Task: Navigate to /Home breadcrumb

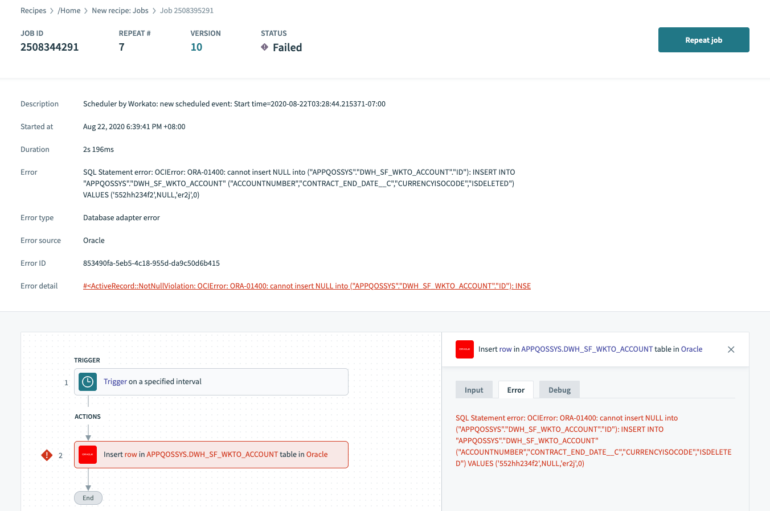Action: point(69,11)
